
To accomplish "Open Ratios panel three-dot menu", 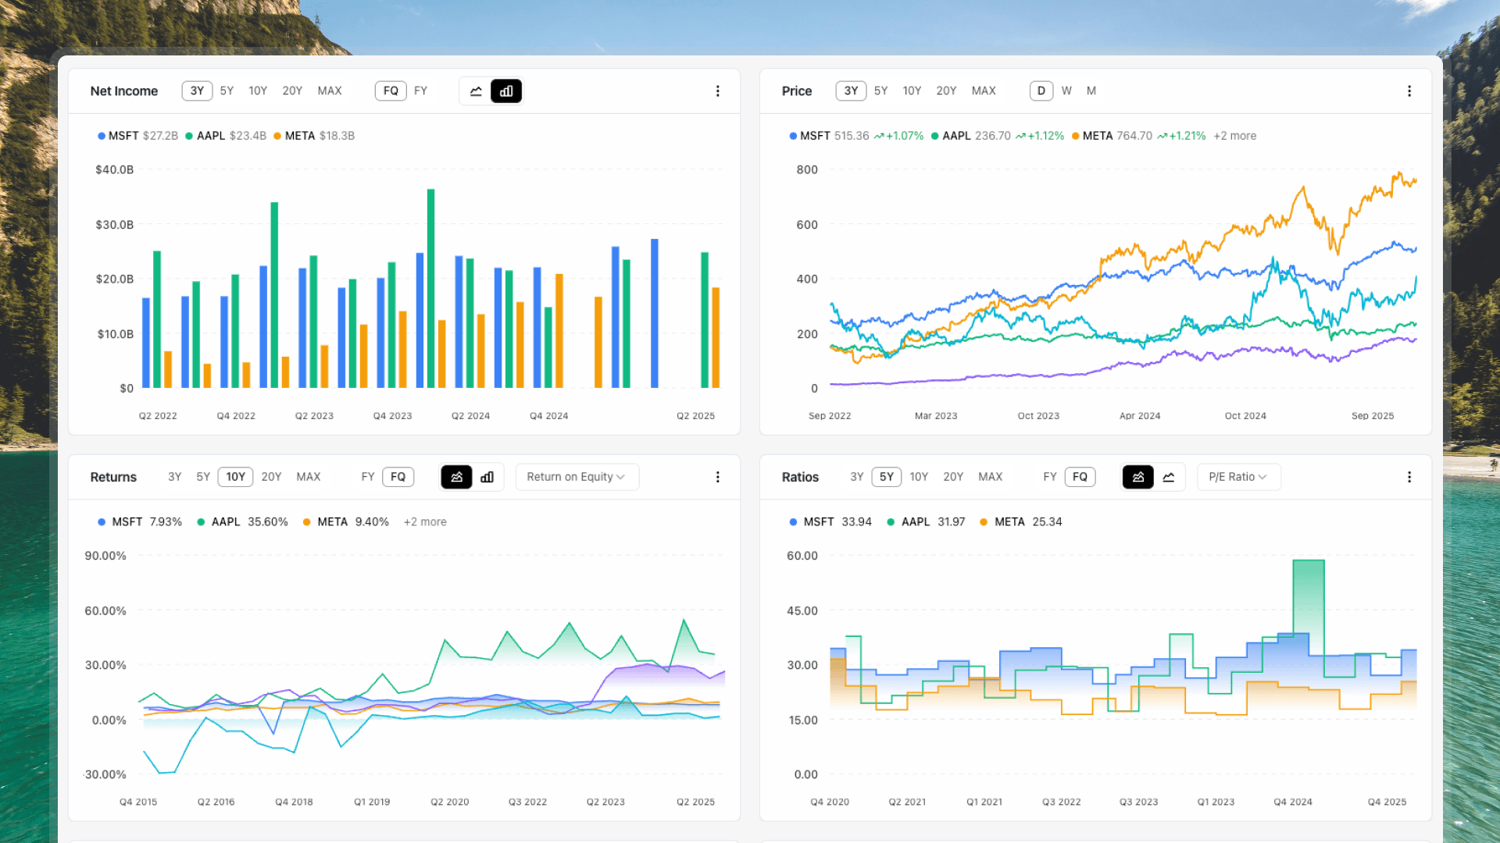I will coord(1409,477).
